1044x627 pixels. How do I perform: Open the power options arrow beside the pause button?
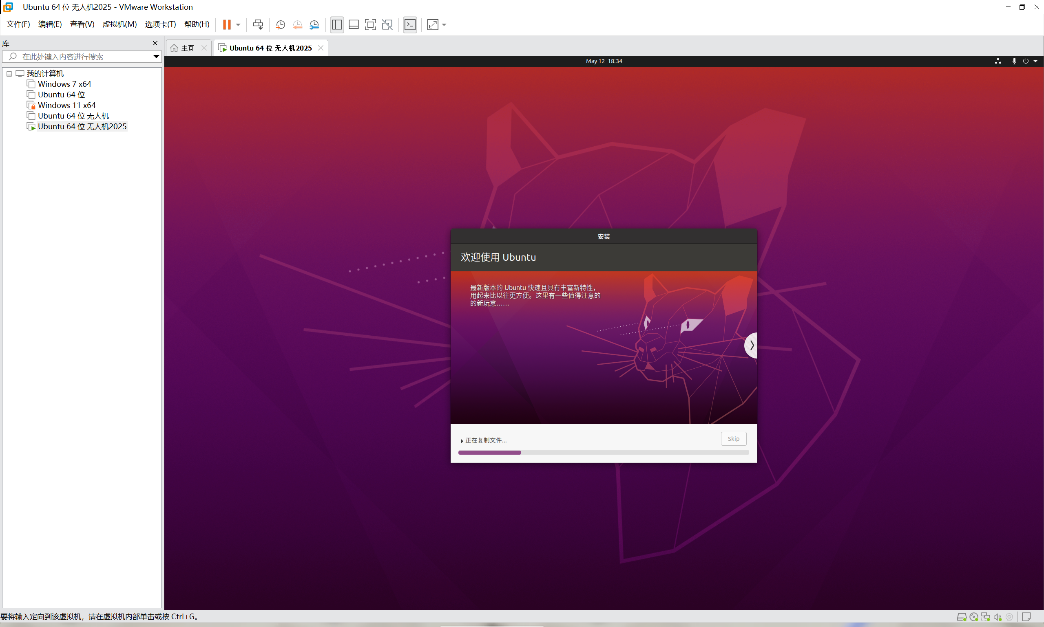click(239, 24)
